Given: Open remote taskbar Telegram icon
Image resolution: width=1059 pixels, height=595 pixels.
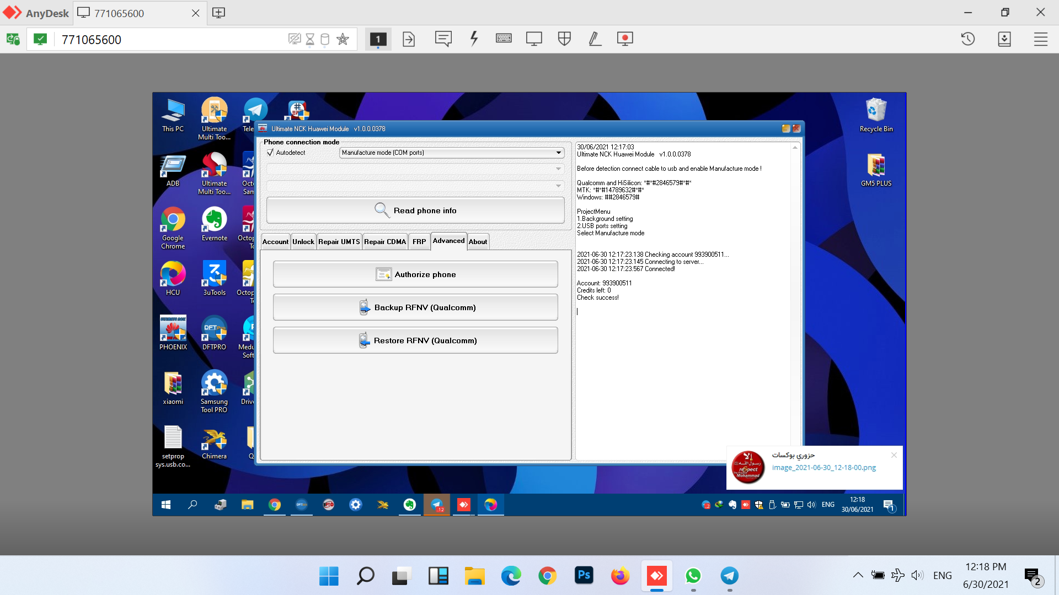Looking at the screenshot, I should coord(437,505).
